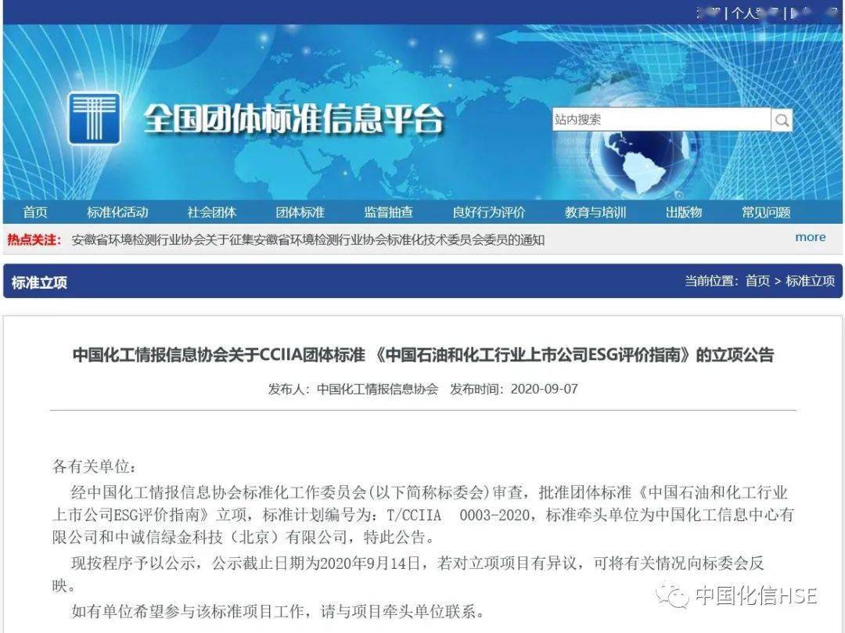Open the 安徽省环境检测行业协会 notice link

coord(307,239)
